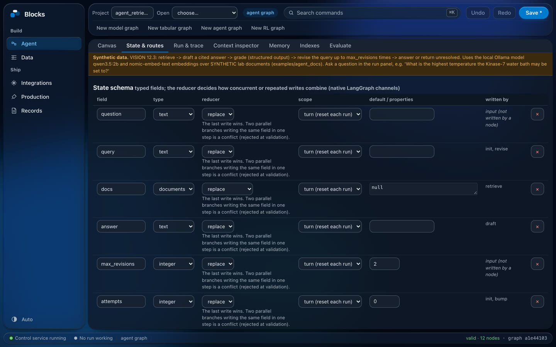556x347 pixels.
Task: Delete the attempts field row
Action: point(537,302)
